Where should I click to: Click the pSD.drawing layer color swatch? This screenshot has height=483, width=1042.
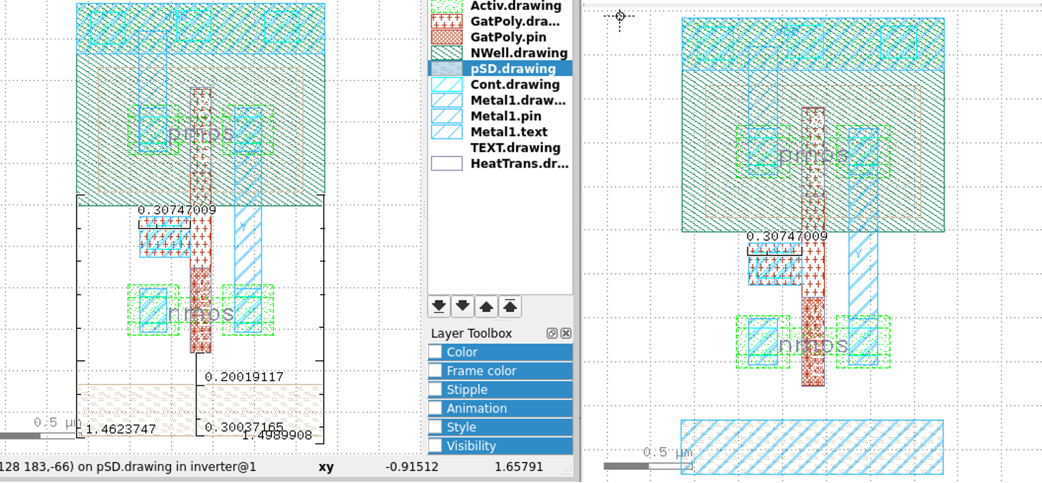pyautogui.click(x=447, y=69)
